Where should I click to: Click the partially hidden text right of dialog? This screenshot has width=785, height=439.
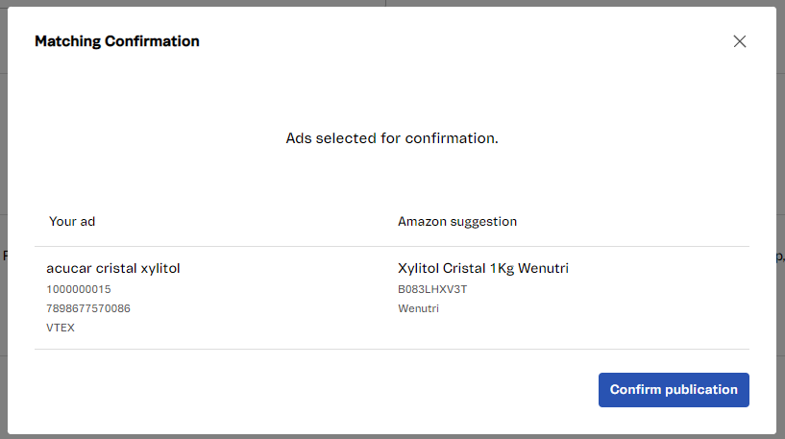(x=780, y=256)
